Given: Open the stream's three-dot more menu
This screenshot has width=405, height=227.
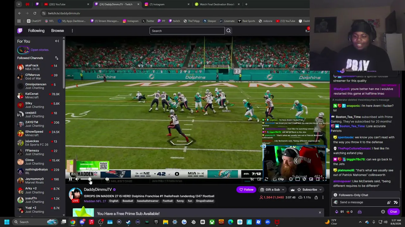Looking at the screenshot, I should 323,197.
